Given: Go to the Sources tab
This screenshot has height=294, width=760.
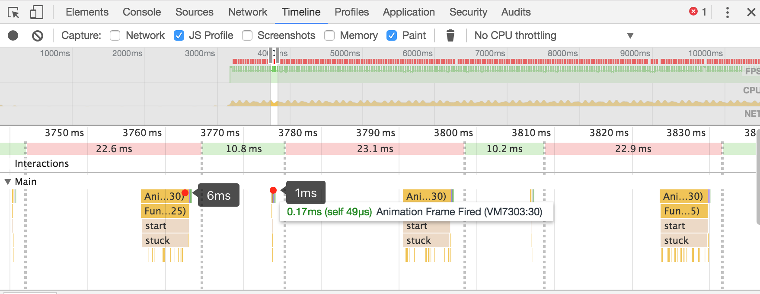Looking at the screenshot, I should [194, 12].
